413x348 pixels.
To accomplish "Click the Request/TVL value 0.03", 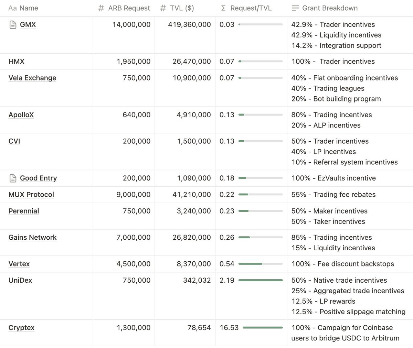I will tap(227, 25).
